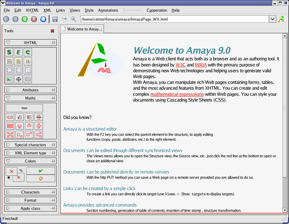Insert a superscript construct
Screen dimensions: 289x224
29,135
